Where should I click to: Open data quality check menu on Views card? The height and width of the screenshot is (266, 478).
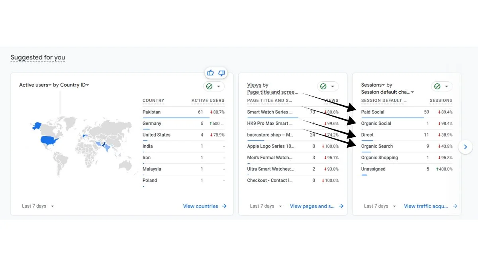coord(328,86)
